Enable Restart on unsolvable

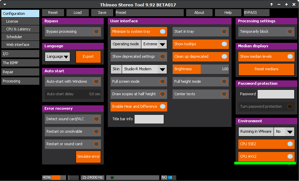click(73, 131)
